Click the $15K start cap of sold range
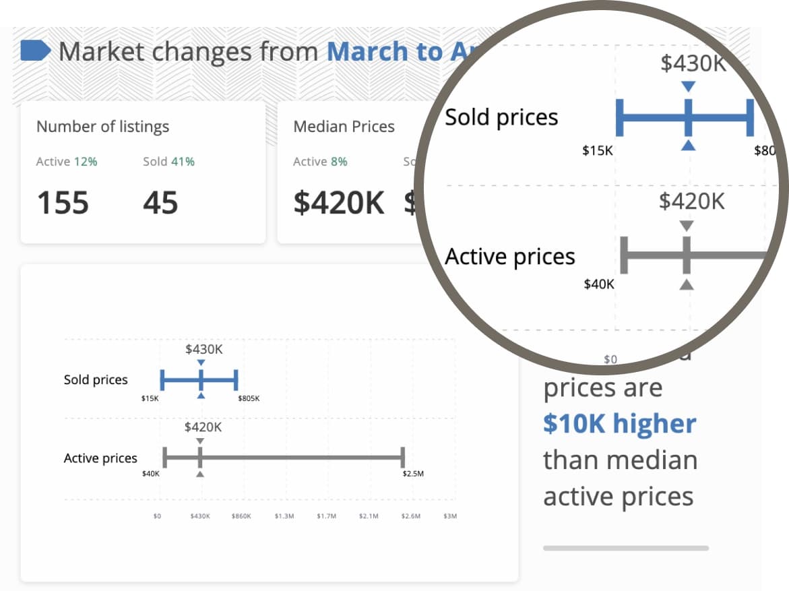The width and height of the screenshot is (789, 591). (x=162, y=380)
